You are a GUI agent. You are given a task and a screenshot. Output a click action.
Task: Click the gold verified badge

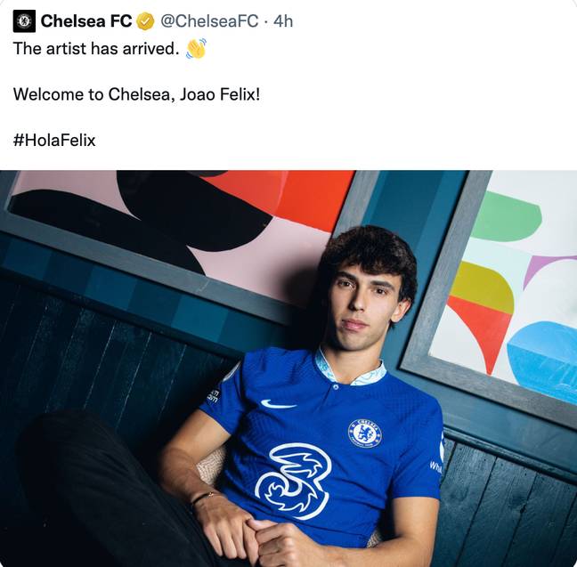(x=146, y=21)
